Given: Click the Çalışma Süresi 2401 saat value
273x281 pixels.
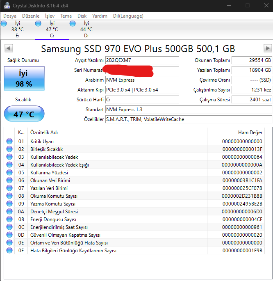Looking at the screenshot, I should click(252, 100).
